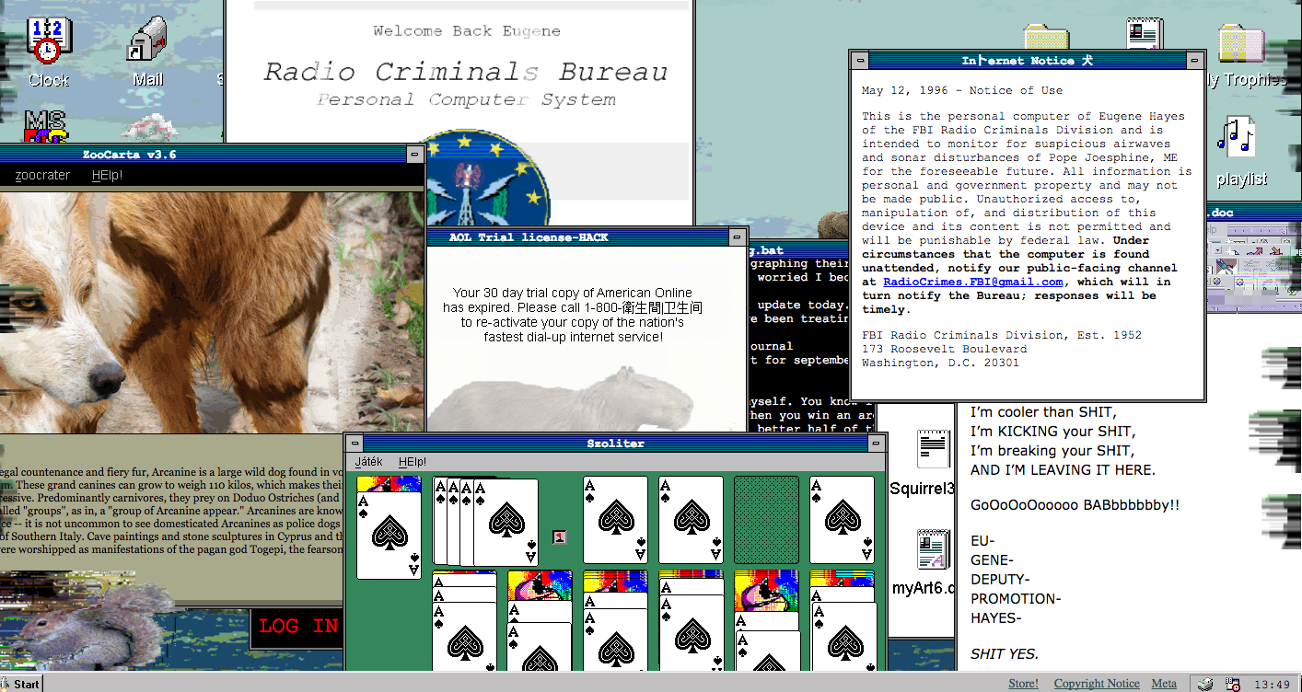Open the zoocrater menu in ZooCarta
This screenshot has height=692, width=1302.
tap(42, 175)
